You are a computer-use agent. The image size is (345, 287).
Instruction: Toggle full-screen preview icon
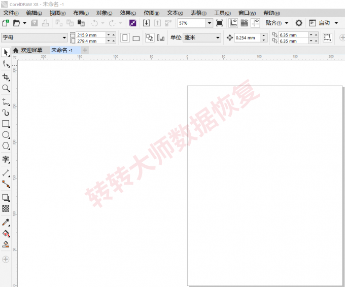point(219,23)
